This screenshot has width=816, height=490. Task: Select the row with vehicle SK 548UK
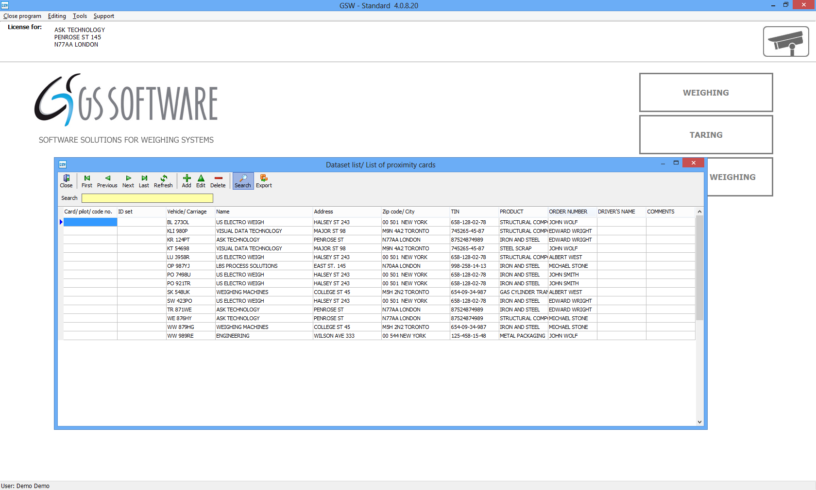click(x=179, y=292)
